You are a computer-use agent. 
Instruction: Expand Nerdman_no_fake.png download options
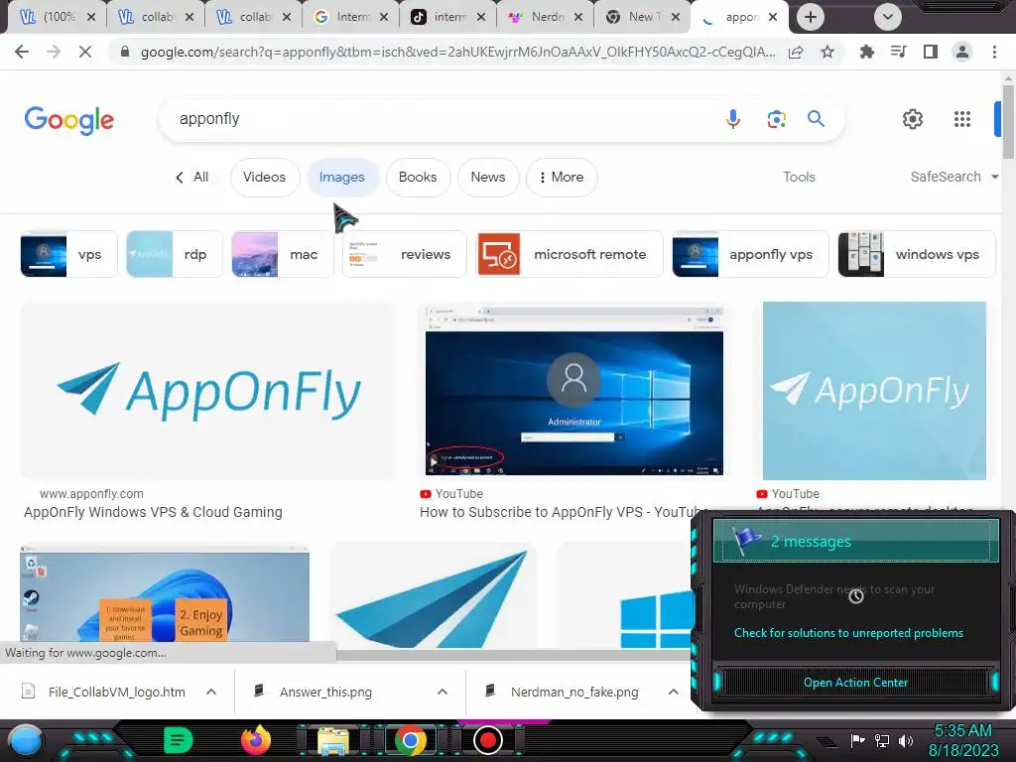click(674, 692)
